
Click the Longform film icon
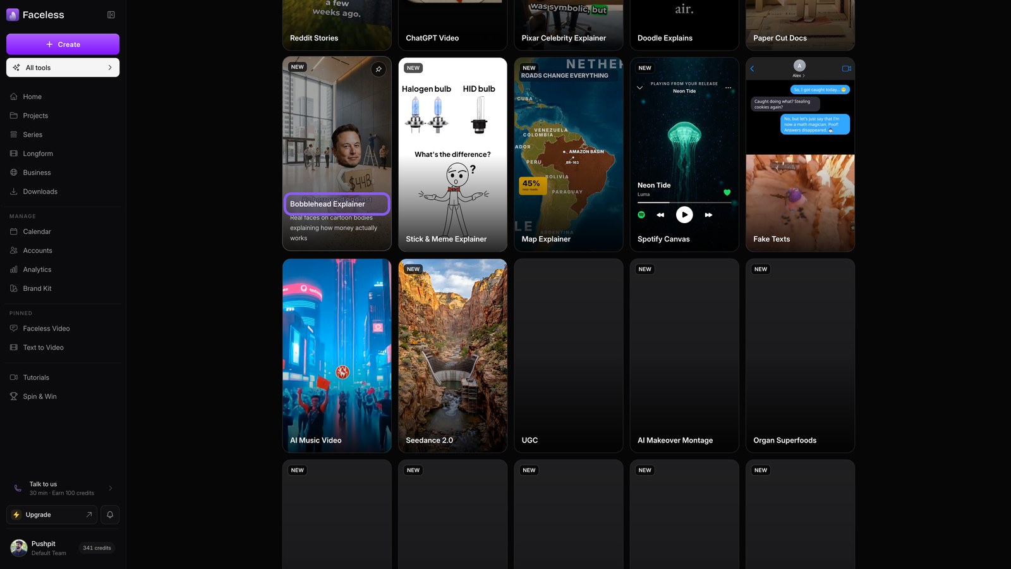14,154
